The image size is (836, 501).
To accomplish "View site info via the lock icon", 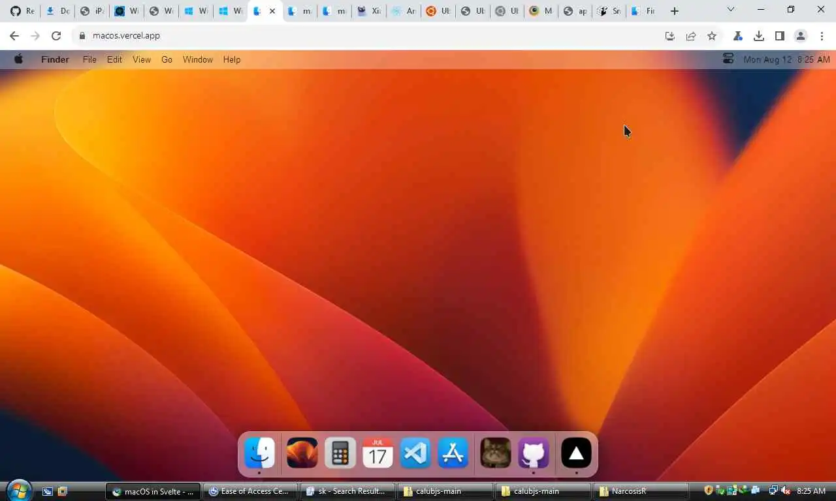I will tap(82, 36).
